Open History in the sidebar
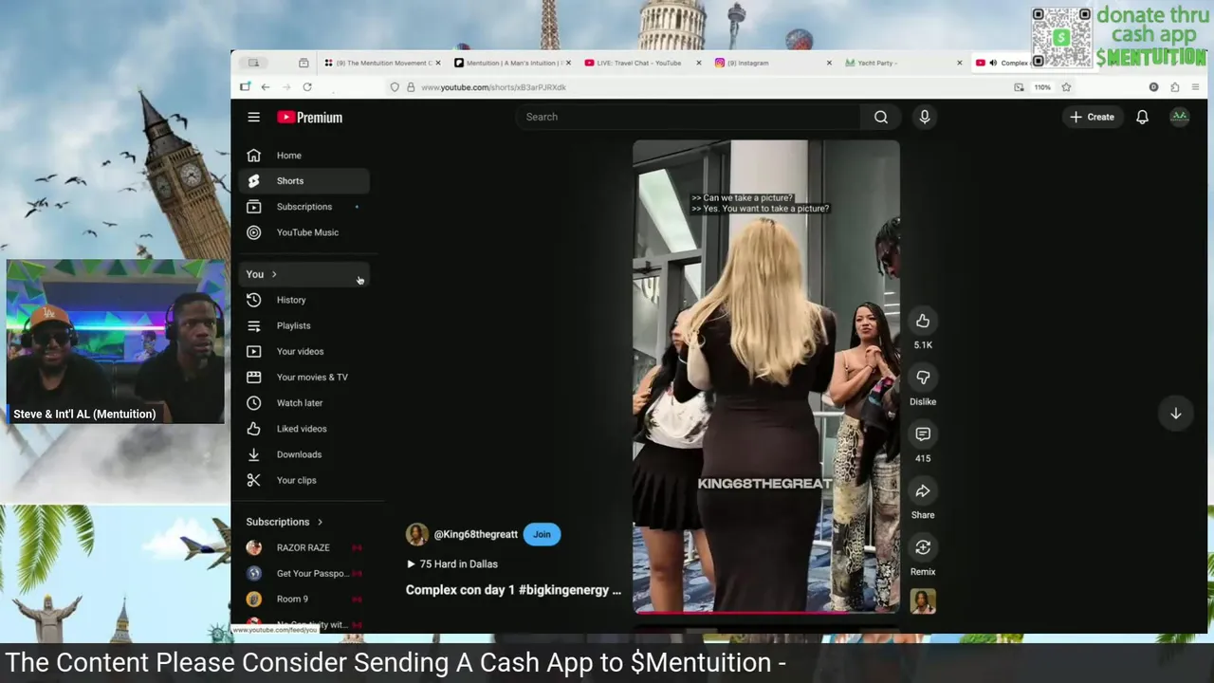This screenshot has width=1214, height=683. (x=304, y=300)
